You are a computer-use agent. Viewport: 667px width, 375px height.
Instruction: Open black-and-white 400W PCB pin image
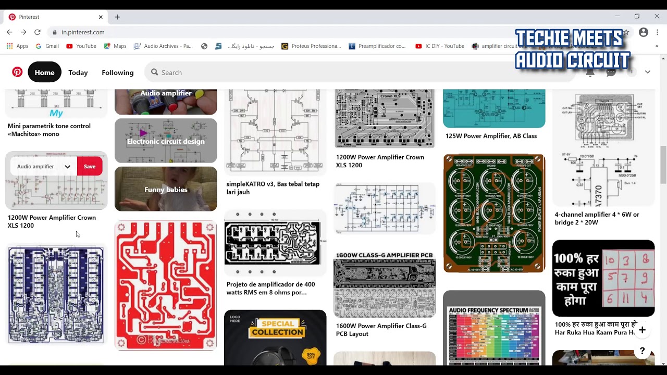tap(275, 243)
